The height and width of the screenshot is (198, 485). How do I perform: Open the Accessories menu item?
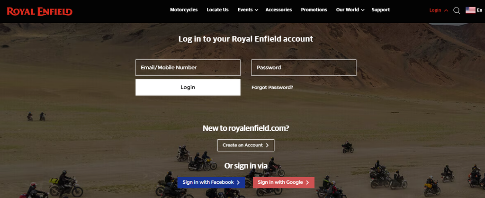click(x=278, y=9)
